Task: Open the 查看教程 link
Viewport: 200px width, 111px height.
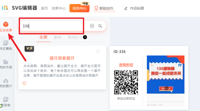Action: 126,65
